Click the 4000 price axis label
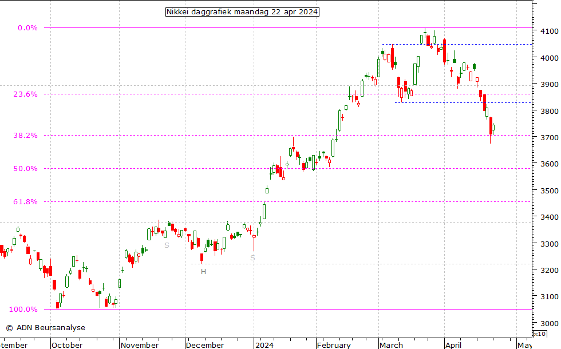561x349 pixels. click(x=549, y=58)
